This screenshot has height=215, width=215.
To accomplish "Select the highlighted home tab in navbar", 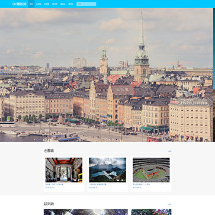I will (x=31, y=4).
